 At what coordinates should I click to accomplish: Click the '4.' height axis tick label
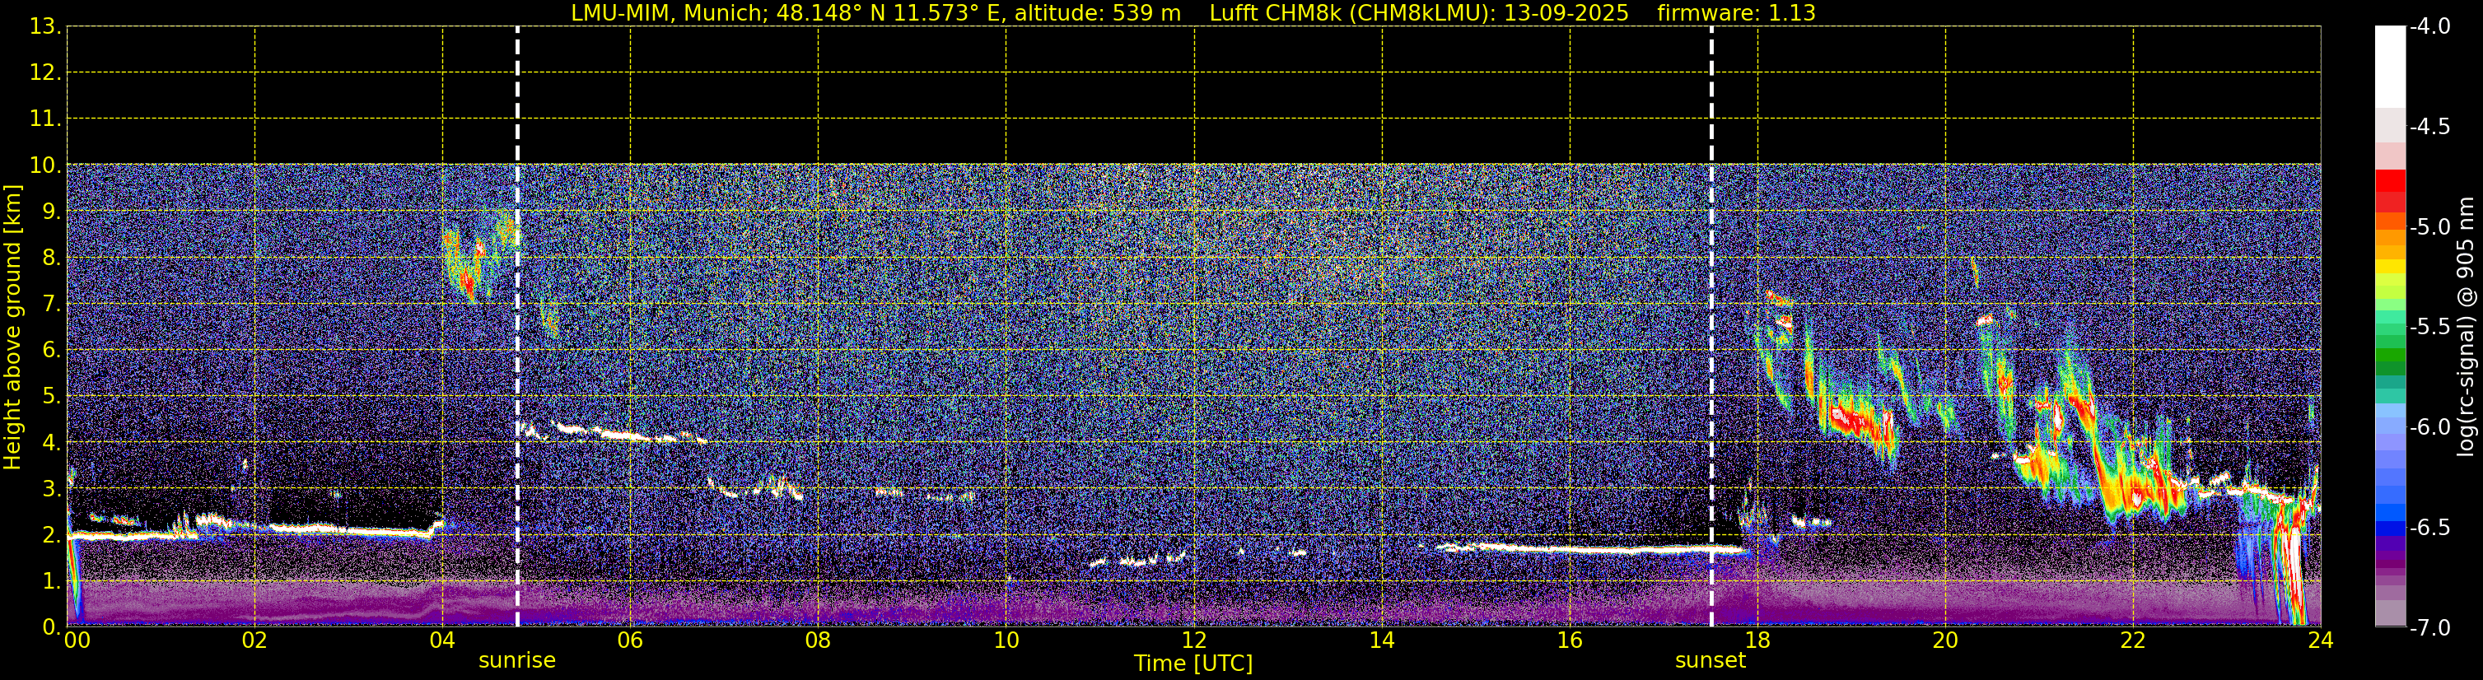(x=52, y=443)
